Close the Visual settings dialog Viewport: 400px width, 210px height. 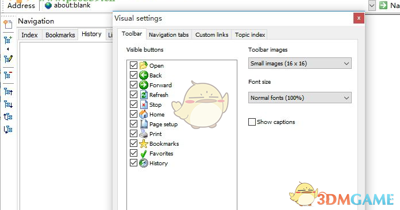[359, 18]
